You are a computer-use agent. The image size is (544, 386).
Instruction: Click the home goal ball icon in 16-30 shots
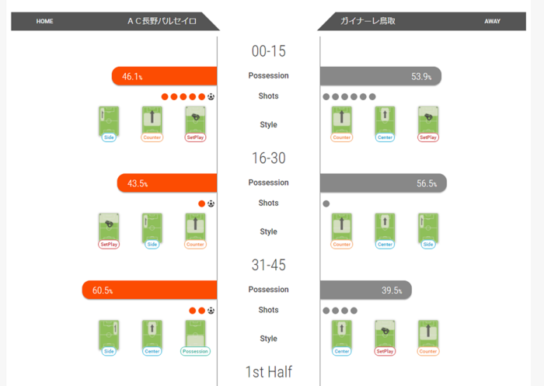tap(211, 204)
